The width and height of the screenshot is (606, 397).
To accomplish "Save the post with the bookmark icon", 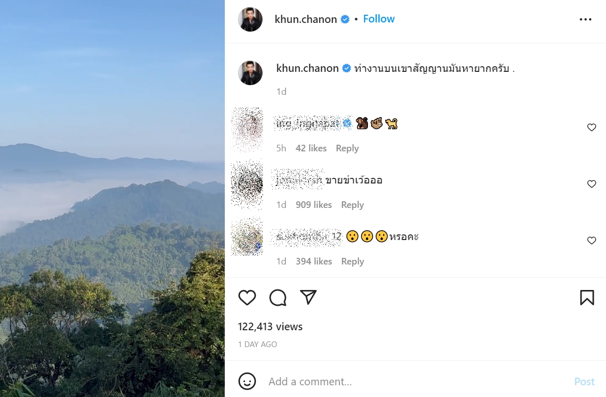I will (x=587, y=298).
